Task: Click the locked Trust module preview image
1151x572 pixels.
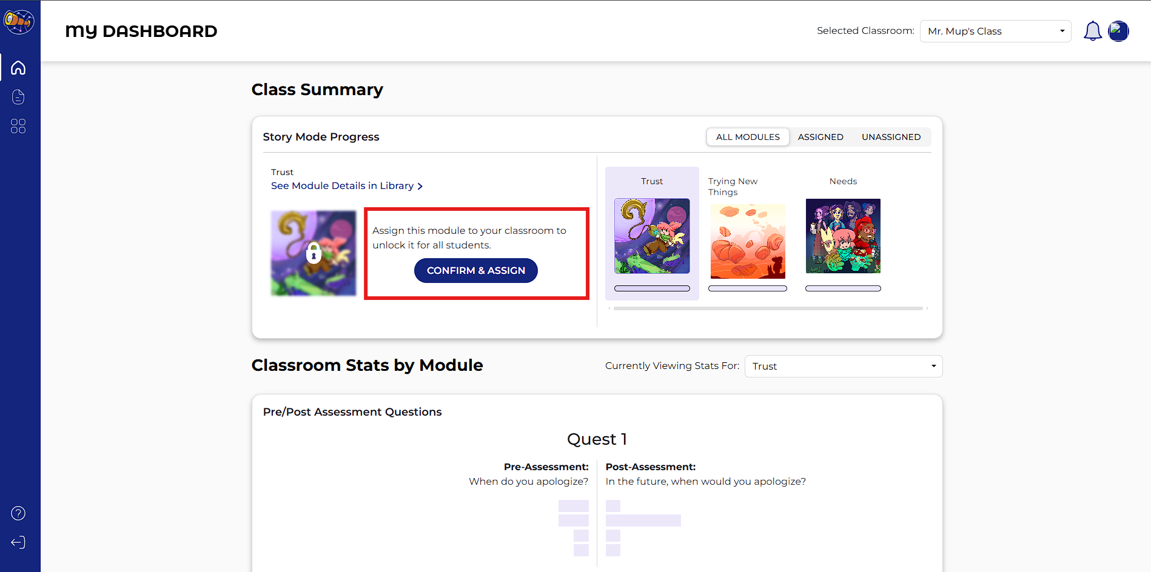Action: pyautogui.click(x=314, y=253)
